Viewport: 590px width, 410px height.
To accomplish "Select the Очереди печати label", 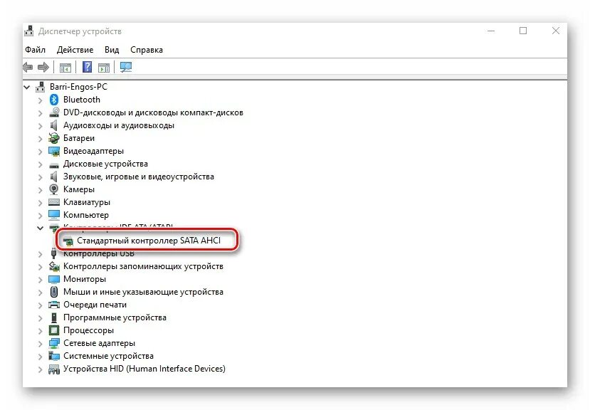I will pyautogui.click(x=95, y=305).
